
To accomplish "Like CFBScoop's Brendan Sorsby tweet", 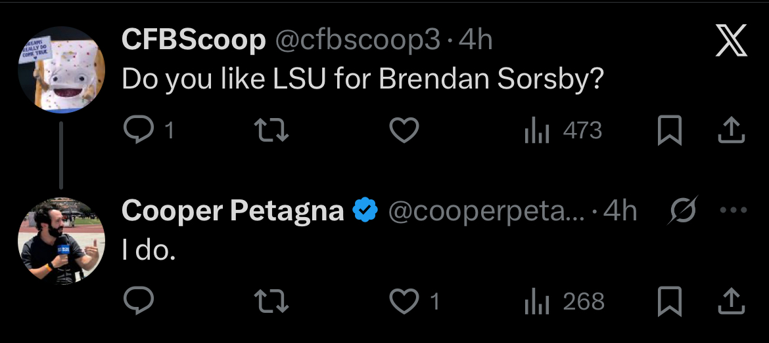I will tap(404, 132).
